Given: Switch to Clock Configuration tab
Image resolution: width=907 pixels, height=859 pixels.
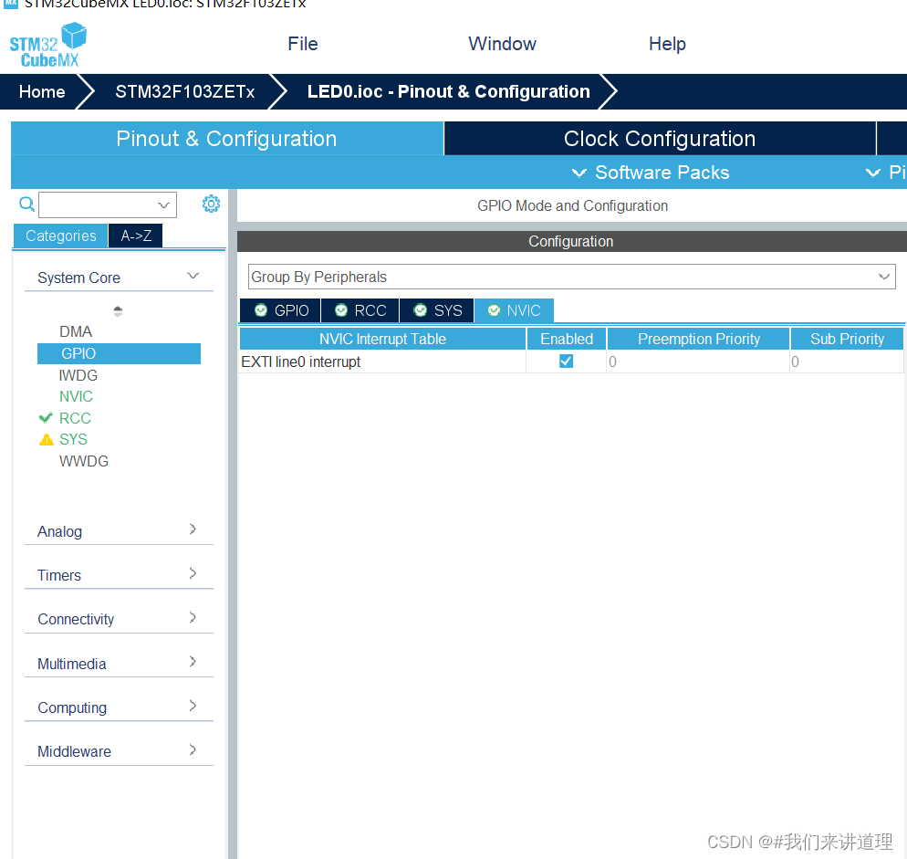Looking at the screenshot, I should (660, 139).
